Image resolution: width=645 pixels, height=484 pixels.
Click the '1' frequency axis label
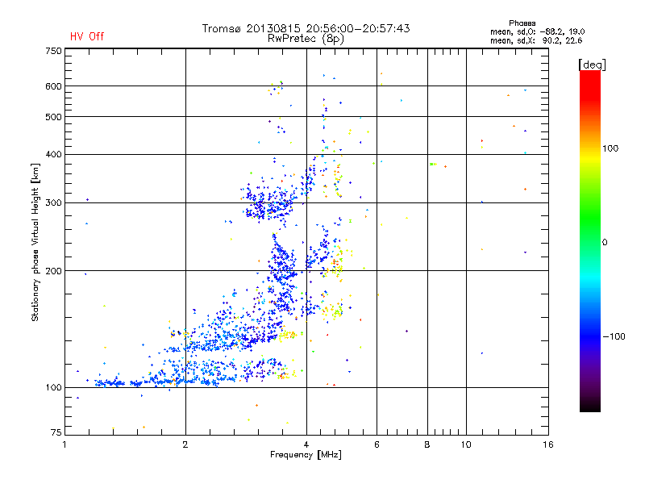(64, 444)
